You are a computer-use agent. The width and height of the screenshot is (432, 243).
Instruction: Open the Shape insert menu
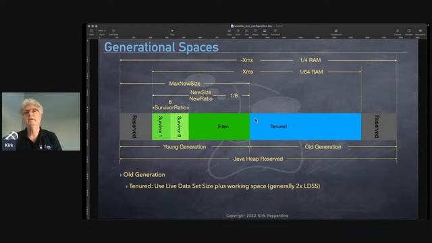(x=255, y=32)
